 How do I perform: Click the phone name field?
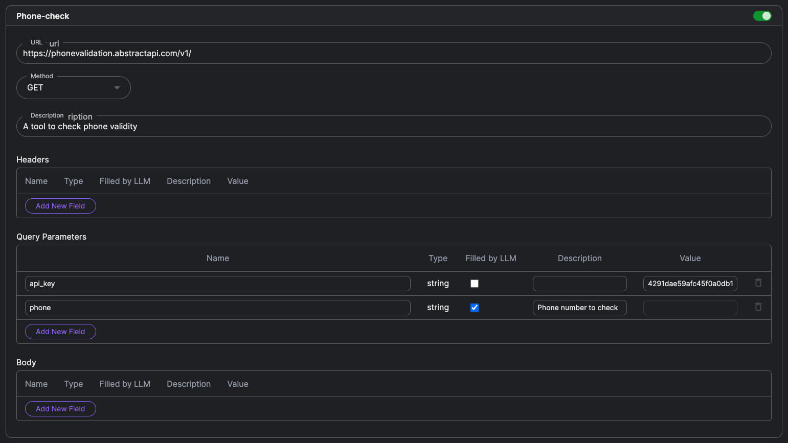[x=217, y=308]
